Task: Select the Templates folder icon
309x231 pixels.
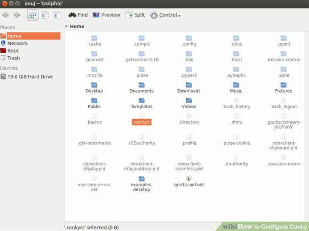Action: pyautogui.click(x=141, y=101)
